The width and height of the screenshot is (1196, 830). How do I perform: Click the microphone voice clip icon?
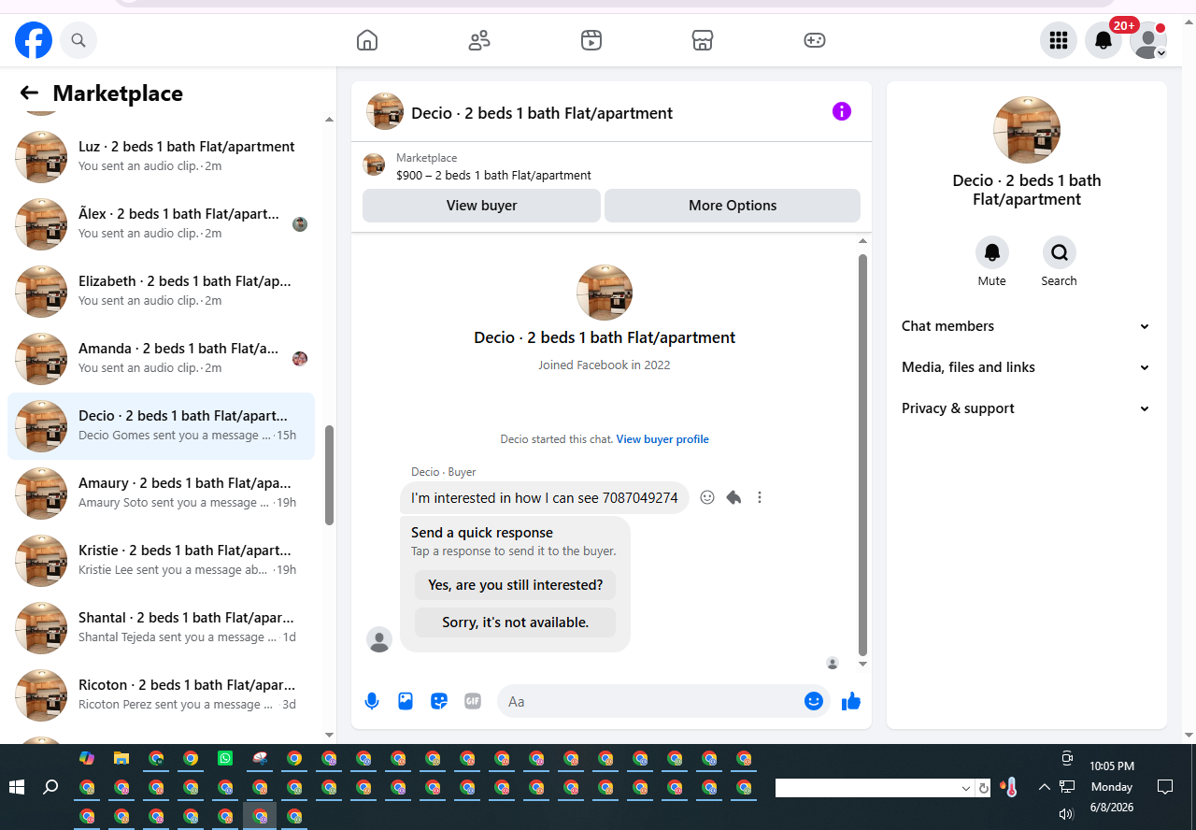(372, 701)
